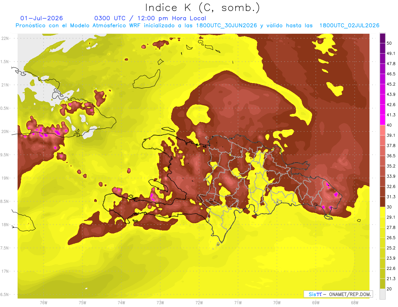Click the "74W" longitude label
Viewport: 398px width, 307px height.
coord(121,303)
